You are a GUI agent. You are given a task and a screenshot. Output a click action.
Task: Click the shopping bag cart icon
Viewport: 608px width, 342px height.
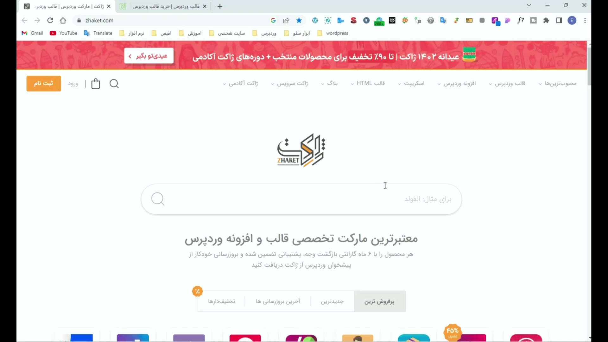(x=96, y=84)
